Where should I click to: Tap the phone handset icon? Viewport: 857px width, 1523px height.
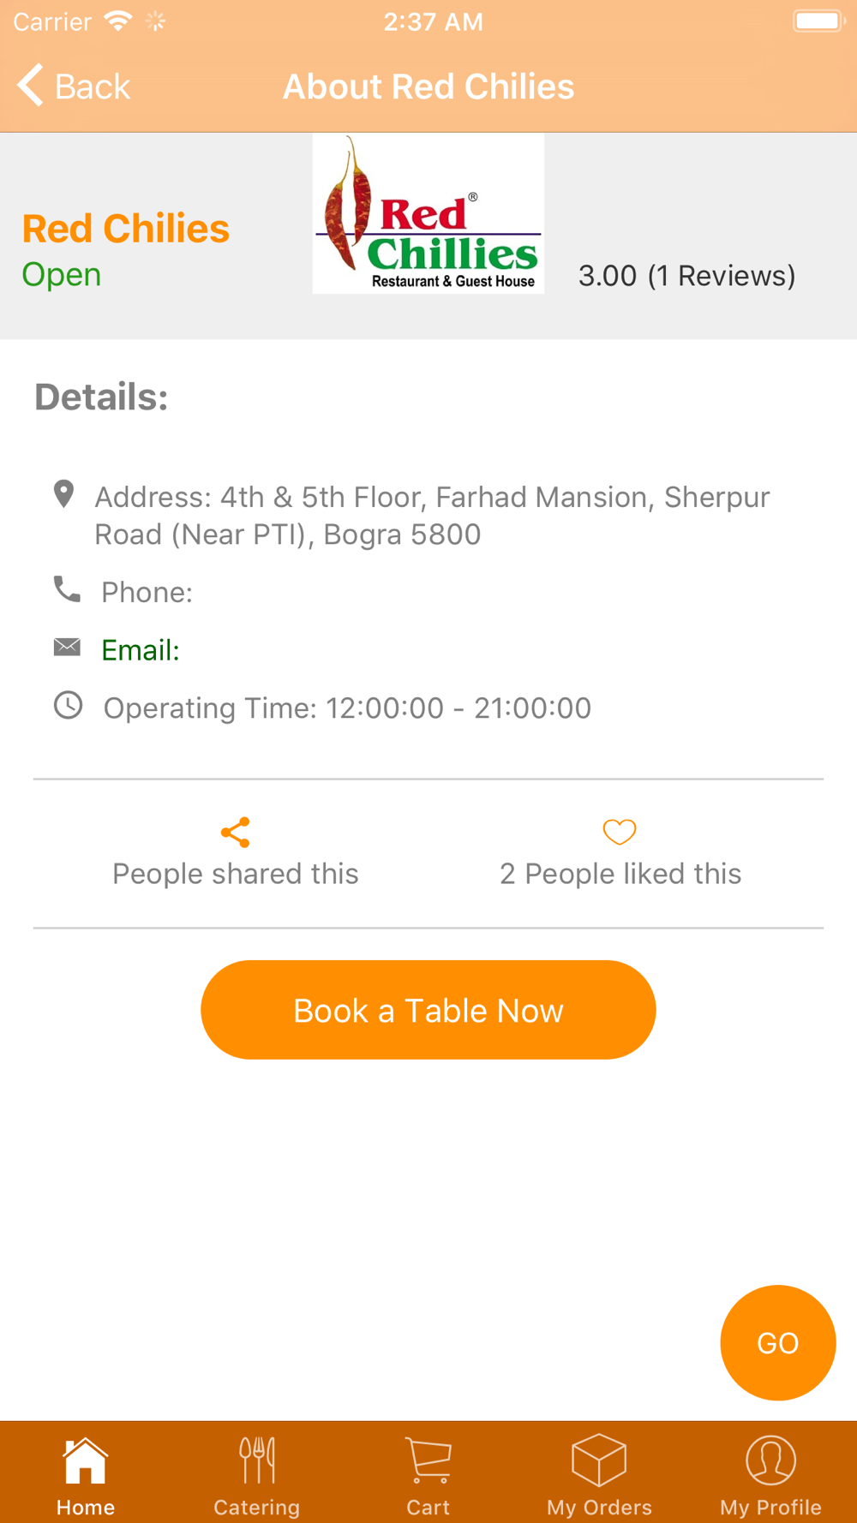67,589
